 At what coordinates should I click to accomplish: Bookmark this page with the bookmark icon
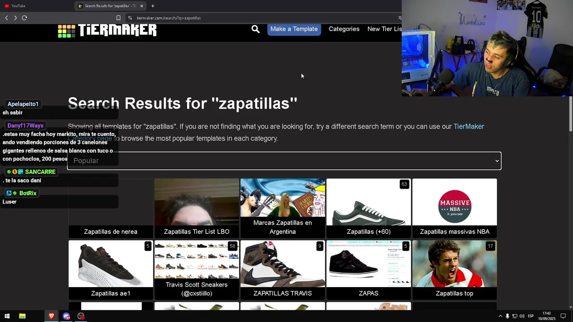pyautogui.click(x=118, y=18)
